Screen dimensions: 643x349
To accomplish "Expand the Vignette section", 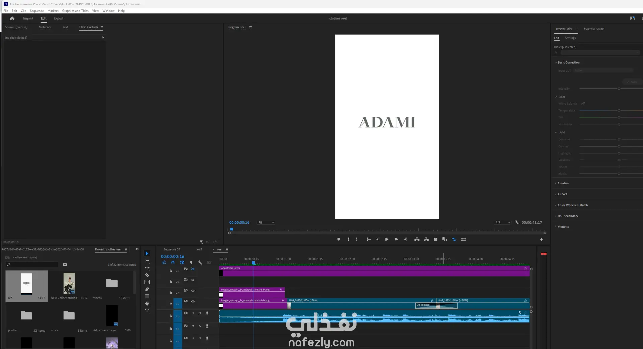I will pos(556,227).
